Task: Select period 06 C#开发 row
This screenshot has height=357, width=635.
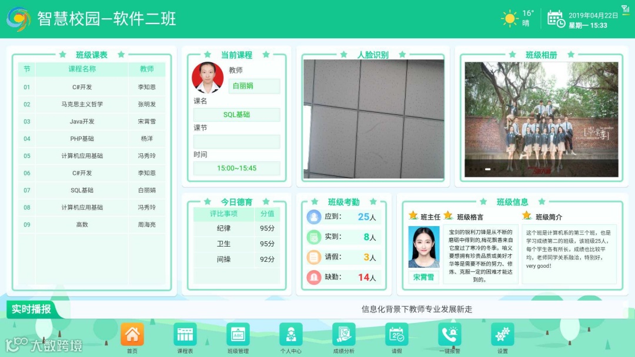Action: coord(92,173)
